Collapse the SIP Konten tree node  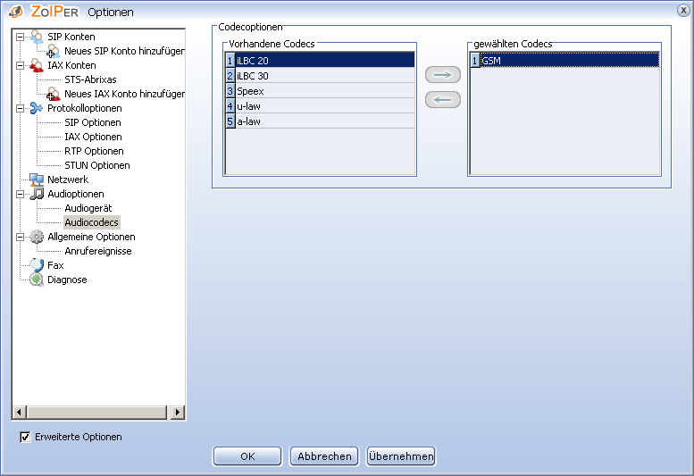pyautogui.click(x=20, y=37)
